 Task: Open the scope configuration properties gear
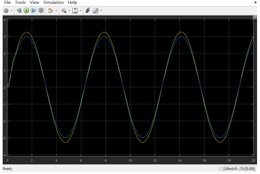coord(6,11)
